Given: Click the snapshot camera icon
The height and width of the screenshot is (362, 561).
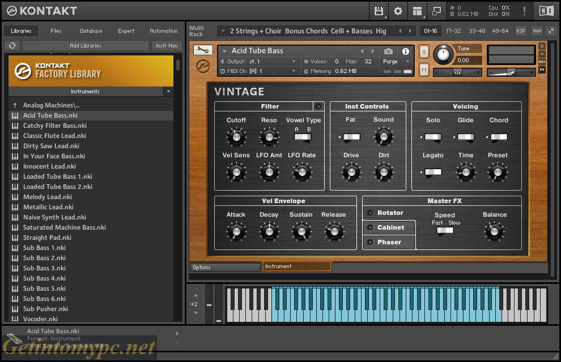Looking at the screenshot, I should pos(388,51).
